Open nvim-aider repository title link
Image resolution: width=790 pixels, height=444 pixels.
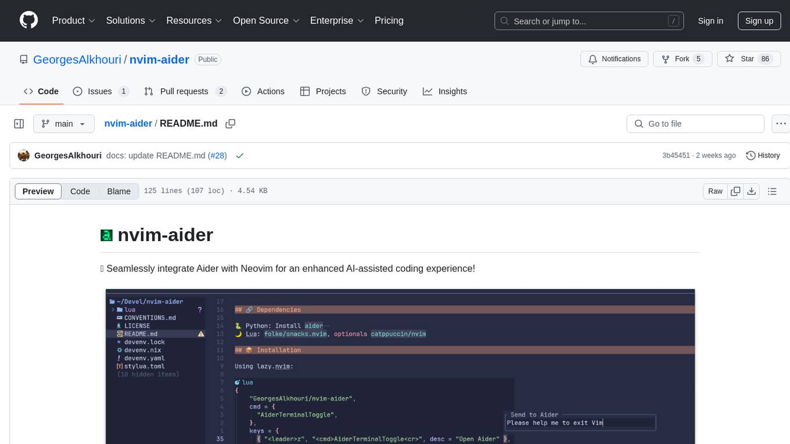click(159, 59)
